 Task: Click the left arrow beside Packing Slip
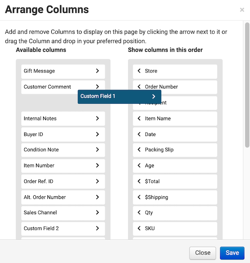[x=139, y=149]
